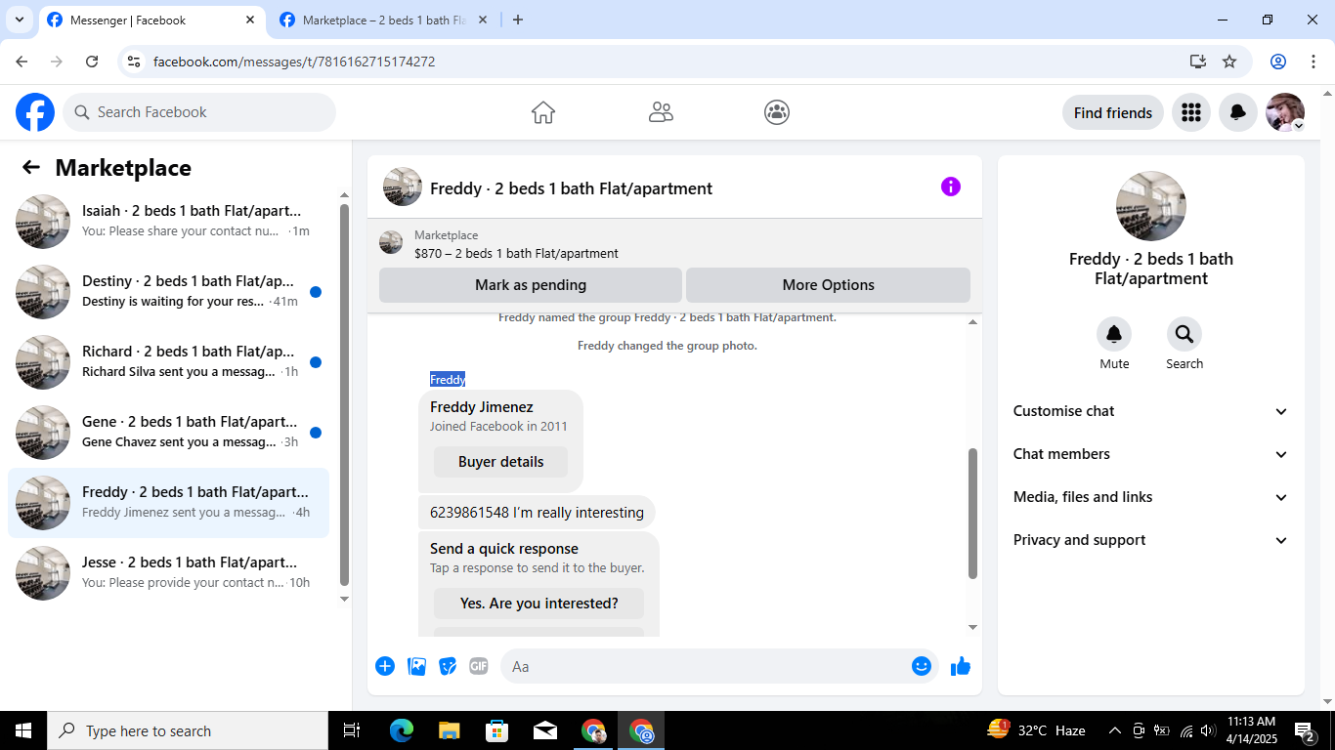This screenshot has height=750, width=1335.
Task: Click the chat messages scrollbar thumb
Action: pos(972,514)
